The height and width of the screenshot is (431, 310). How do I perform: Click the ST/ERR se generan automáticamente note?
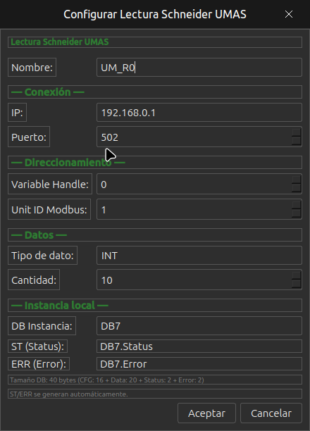pos(155,394)
